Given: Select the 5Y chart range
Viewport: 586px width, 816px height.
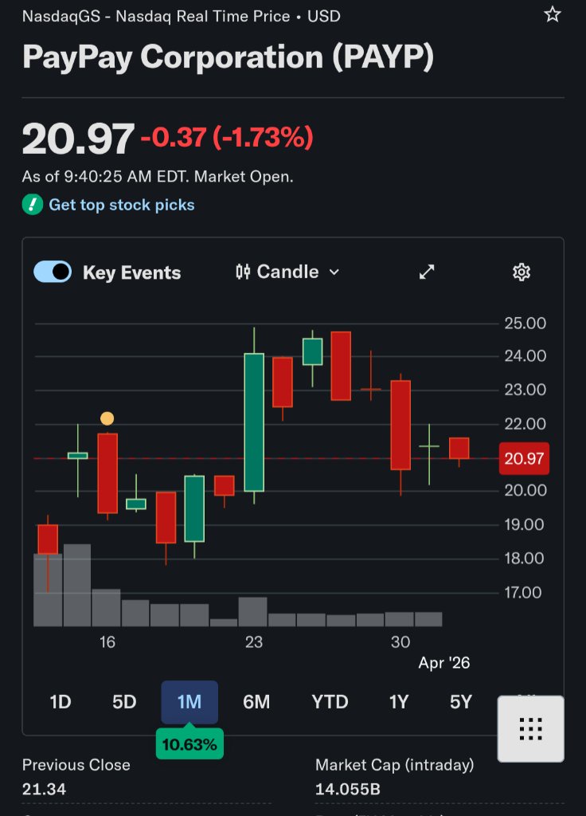Looking at the screenshot, I should (461, 702).
